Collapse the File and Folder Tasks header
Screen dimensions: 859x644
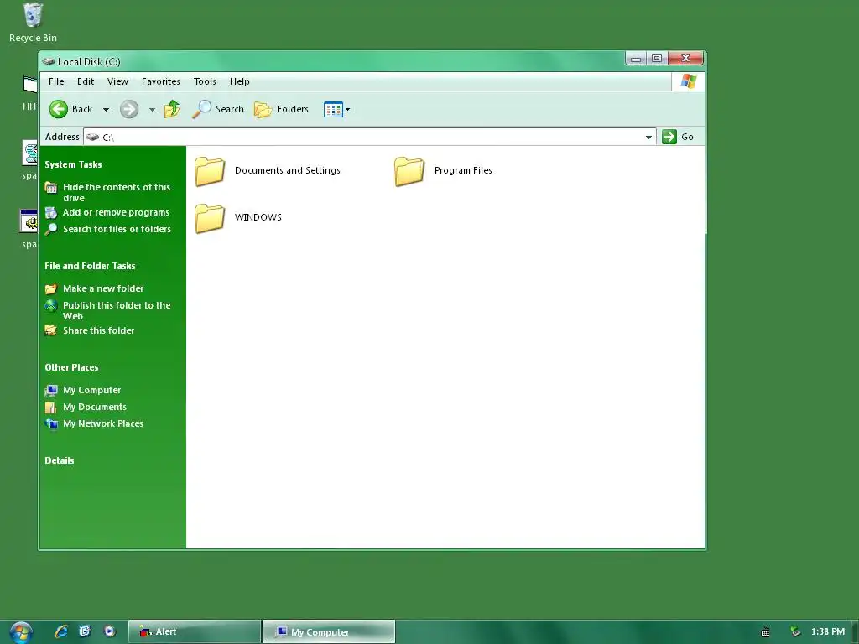pos(90,266)
